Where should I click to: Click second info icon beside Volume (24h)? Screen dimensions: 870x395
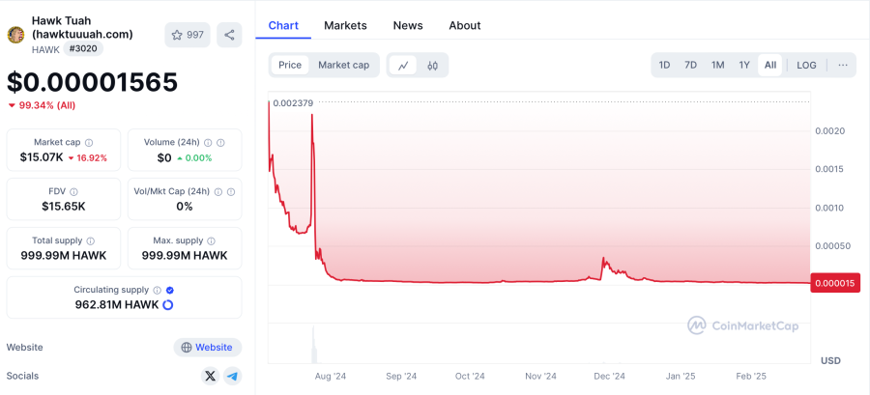point(220,142)
